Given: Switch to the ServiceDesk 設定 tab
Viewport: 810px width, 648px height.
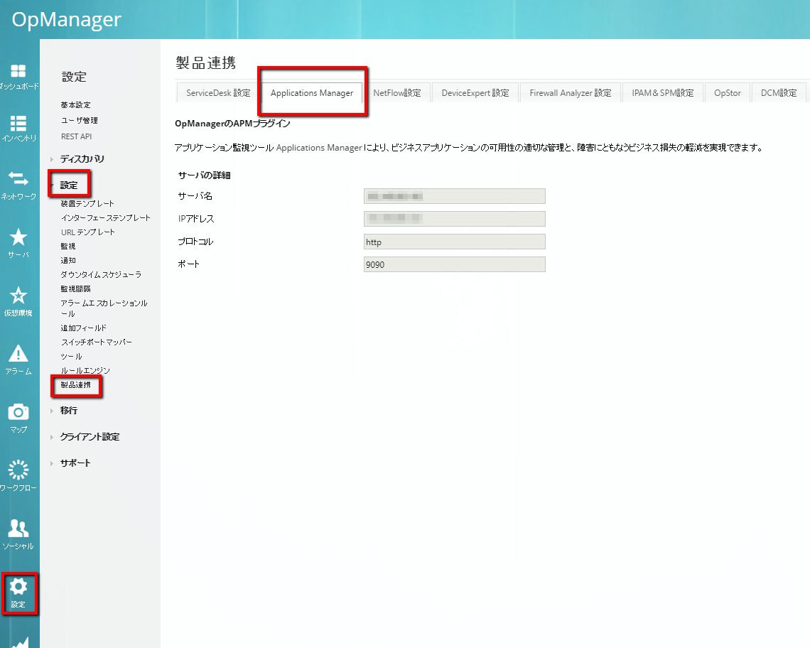Looking at the screenshot, I should (x=218, y=92).
